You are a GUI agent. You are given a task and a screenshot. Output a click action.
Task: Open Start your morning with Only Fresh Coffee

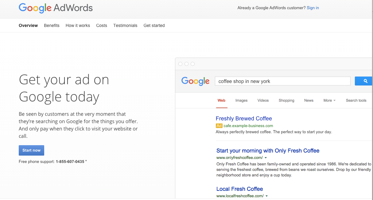(x=268, y=151)
